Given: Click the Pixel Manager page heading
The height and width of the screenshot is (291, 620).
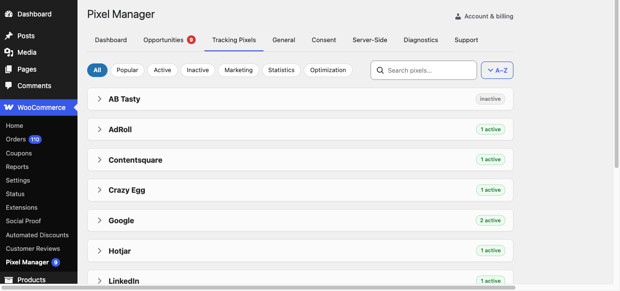Looking at the screenshot, I should click(121, 14).
